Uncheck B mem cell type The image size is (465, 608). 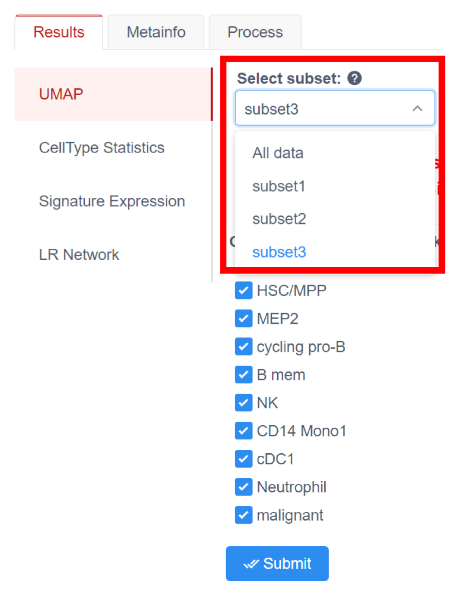[243, 374]
